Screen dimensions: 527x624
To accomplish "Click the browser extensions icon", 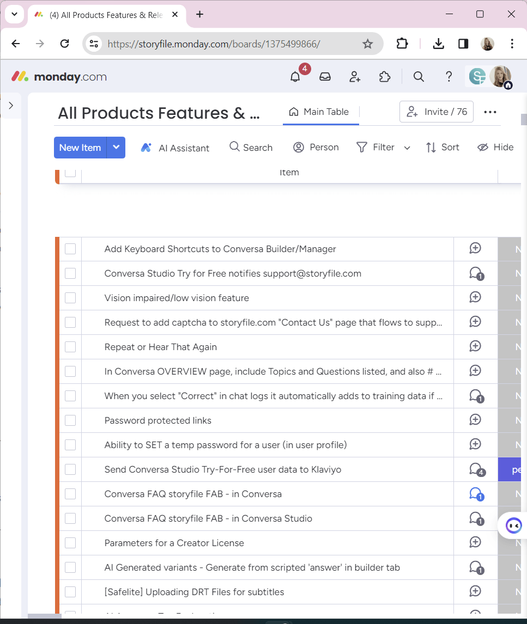I will pyautogui.click(x=402, y=44).
